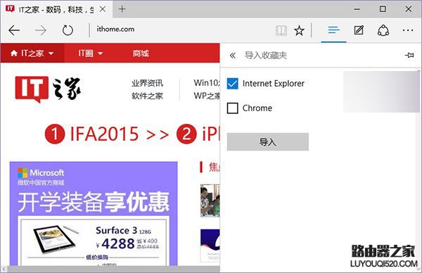Image resolution: width=422 pixels, height=273 pixels.
Task: Click the browser back arrow
Action: point(14,30)
